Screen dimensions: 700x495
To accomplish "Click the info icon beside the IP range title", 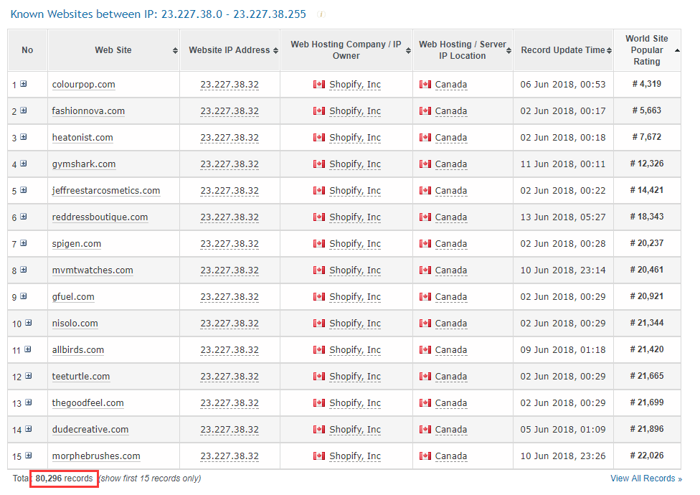I will pos(321,14).
